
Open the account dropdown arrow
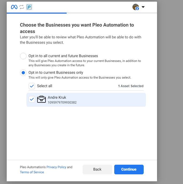click(143, 7)
